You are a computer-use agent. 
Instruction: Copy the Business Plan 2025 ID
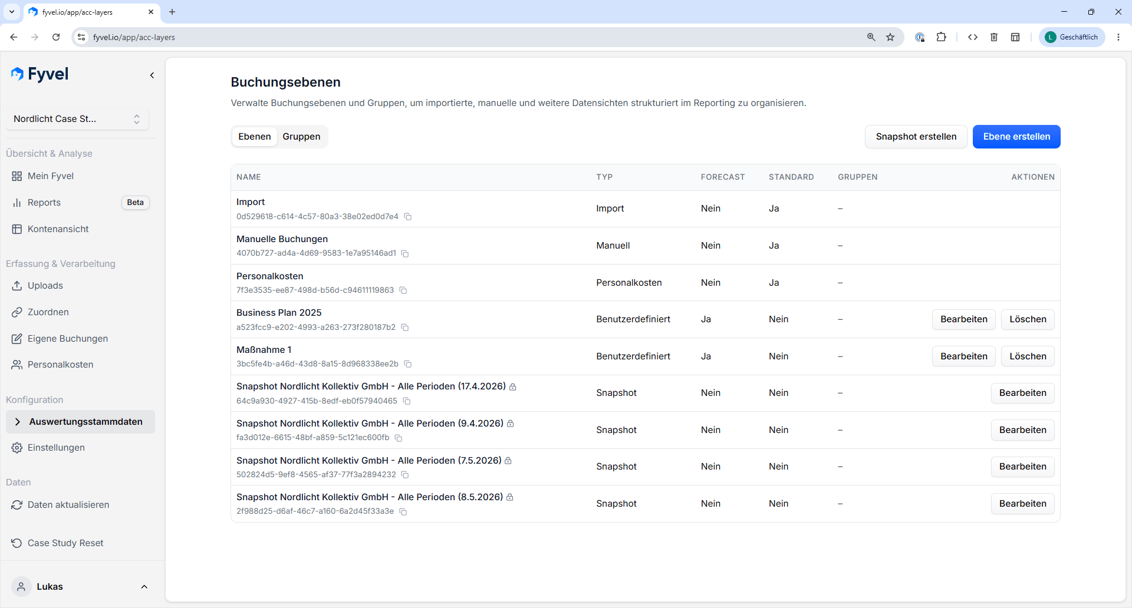tap(405, 328)
